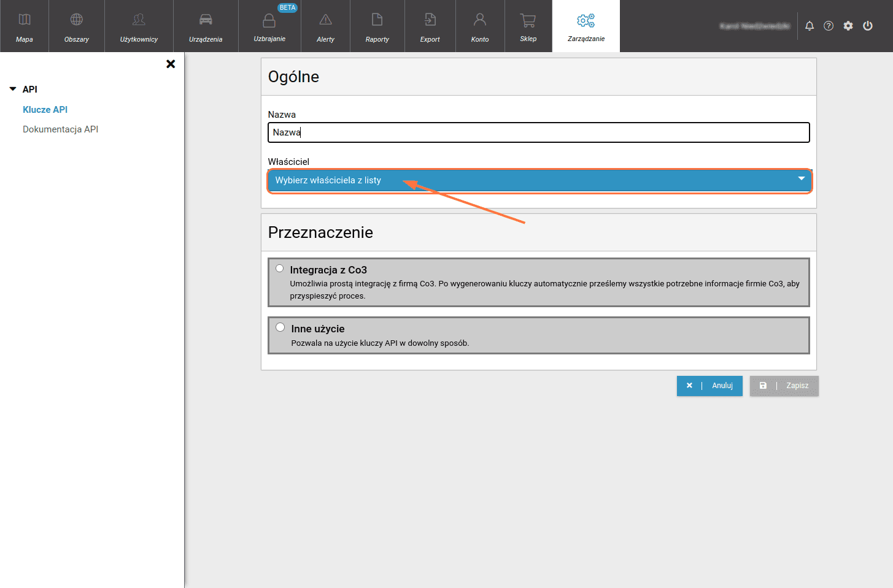Open settings gear icon in header
Screen dimensions: 893x588
coord(848,26)
